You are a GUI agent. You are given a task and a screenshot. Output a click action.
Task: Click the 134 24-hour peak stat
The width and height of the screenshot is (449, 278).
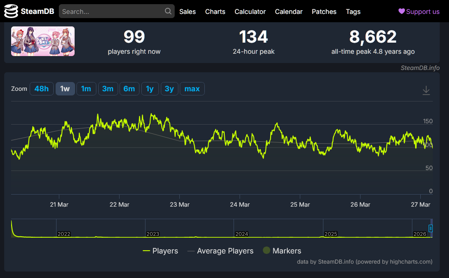click(253, 42)
